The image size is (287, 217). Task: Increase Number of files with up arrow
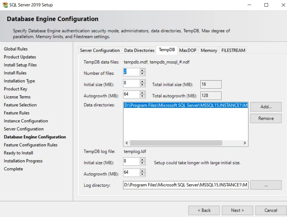click(x=142, y=70)
